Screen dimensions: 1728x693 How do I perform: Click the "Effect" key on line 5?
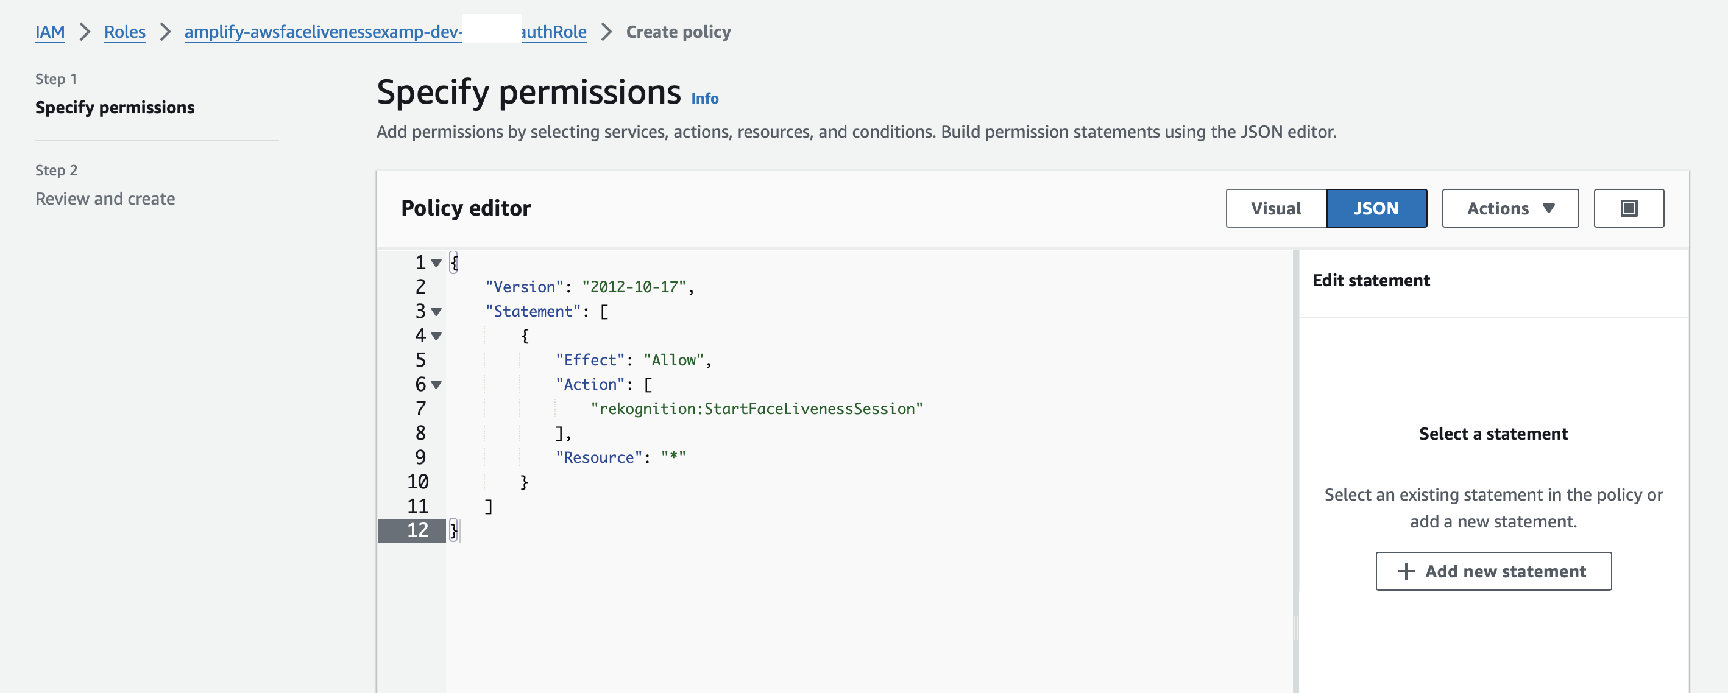point(590,360)
